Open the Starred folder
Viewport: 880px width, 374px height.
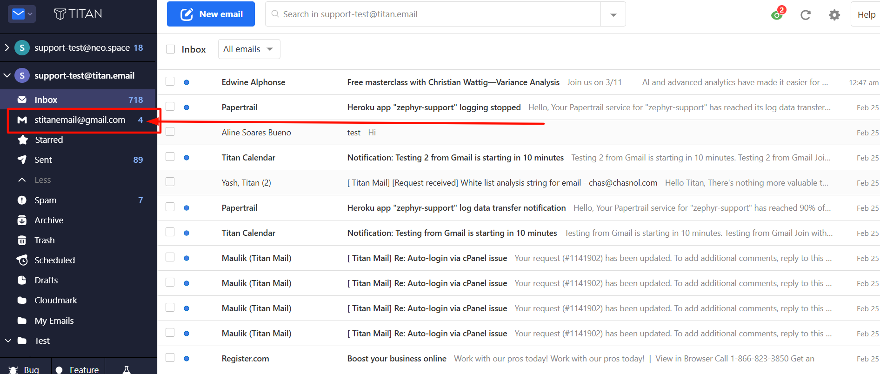click(78, 140)
